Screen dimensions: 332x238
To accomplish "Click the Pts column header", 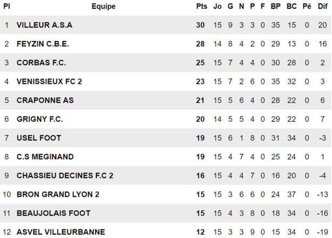I will pos(201,6).
